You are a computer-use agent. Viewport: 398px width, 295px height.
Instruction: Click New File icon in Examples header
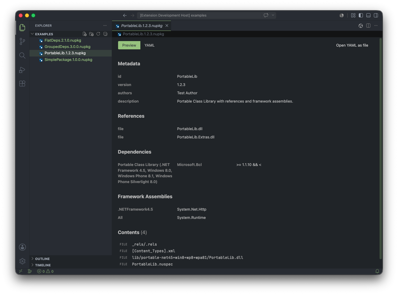coord(84,34)
